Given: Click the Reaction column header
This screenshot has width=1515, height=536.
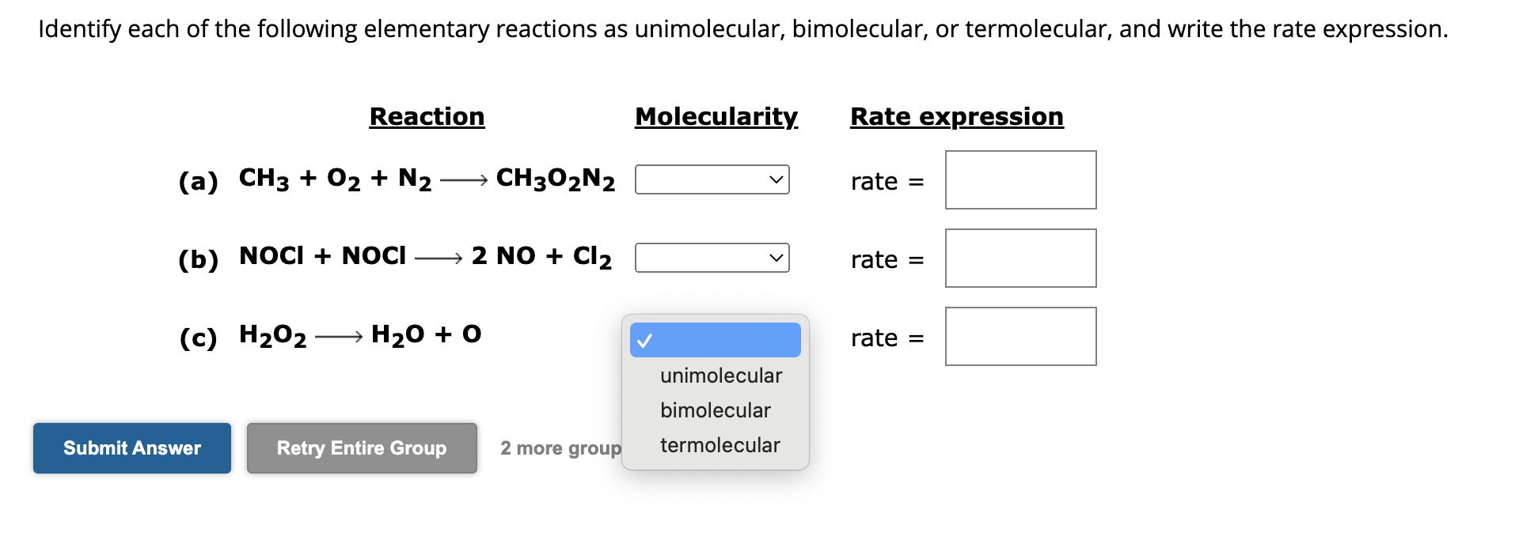Looking at the screenshot, I should pos(426,116).
